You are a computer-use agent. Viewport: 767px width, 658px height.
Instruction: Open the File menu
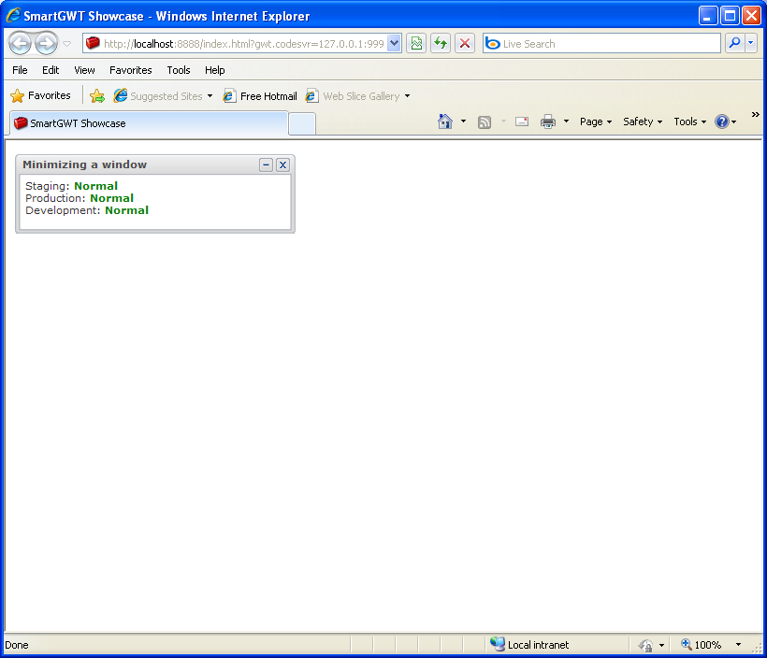(x=20, y=70)
